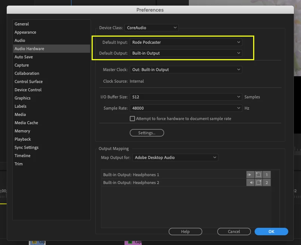Enable Attempt to force hardware to document sample rate

click(x=132, y=119)
